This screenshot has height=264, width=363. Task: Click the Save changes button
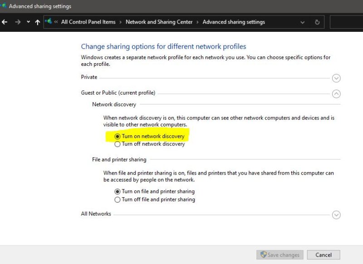(x=280, y=255)
